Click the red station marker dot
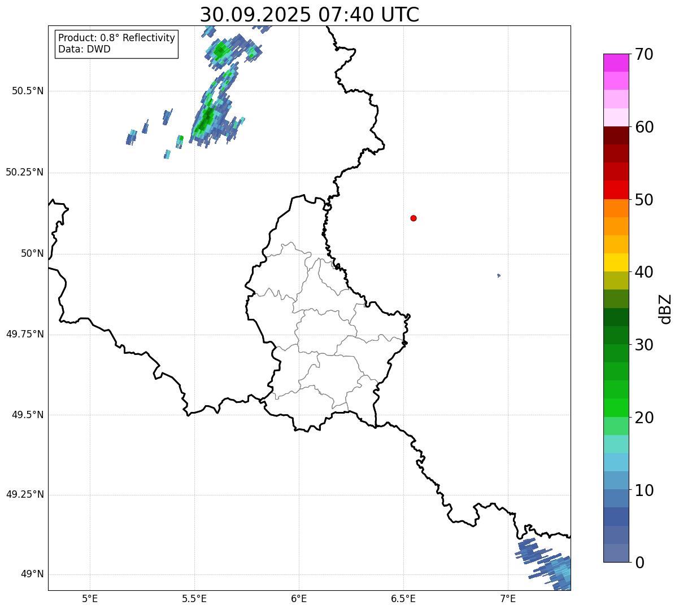Image resolution: width=679 pixels, height=610 pixels. pyautogui.click(x=414, y=218)
